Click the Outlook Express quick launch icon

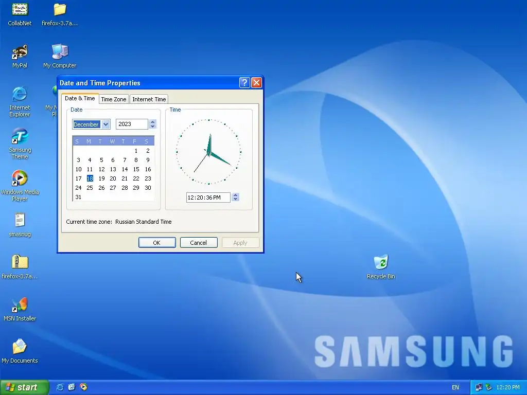click(x=72, y=387)
